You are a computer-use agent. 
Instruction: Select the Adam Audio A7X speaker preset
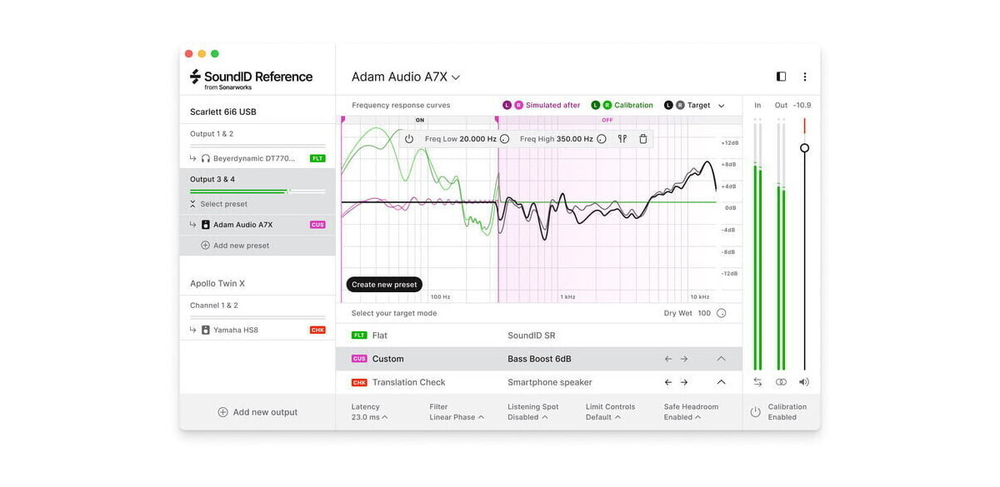click(257, 225)
